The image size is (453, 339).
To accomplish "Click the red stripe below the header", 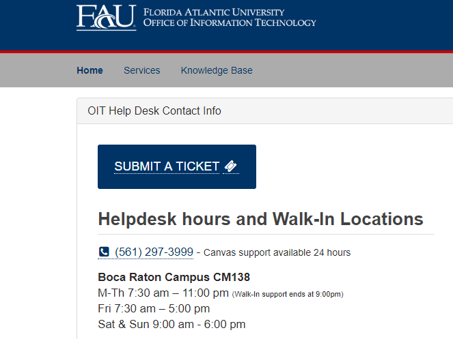I will 273,51.
